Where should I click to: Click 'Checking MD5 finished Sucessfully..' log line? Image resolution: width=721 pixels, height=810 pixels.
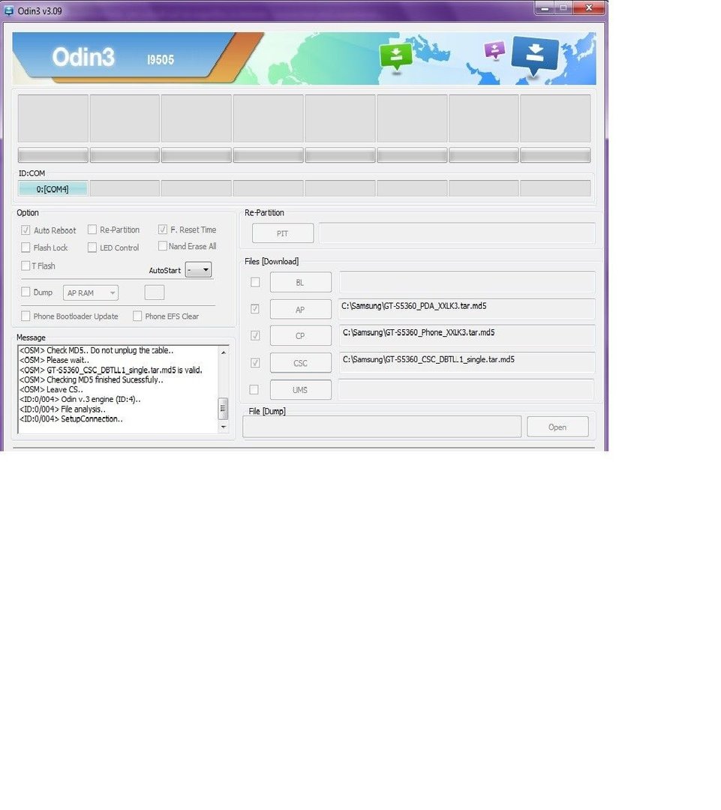click(x=92, y=379)
